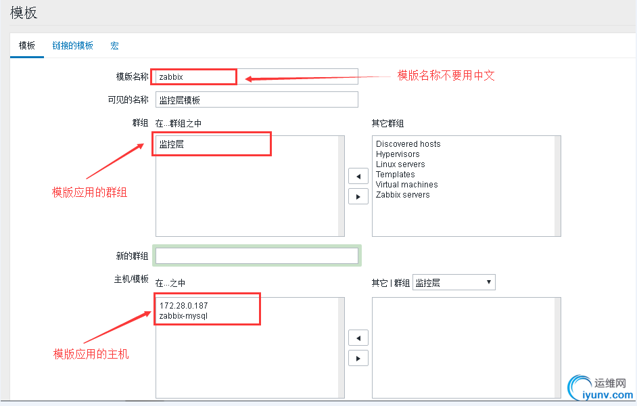Image resolution: width=637 pixels, height=406 pixels.
Task: Select Linux servers in 其它群组 list
Action: click(x=400, y=164)
